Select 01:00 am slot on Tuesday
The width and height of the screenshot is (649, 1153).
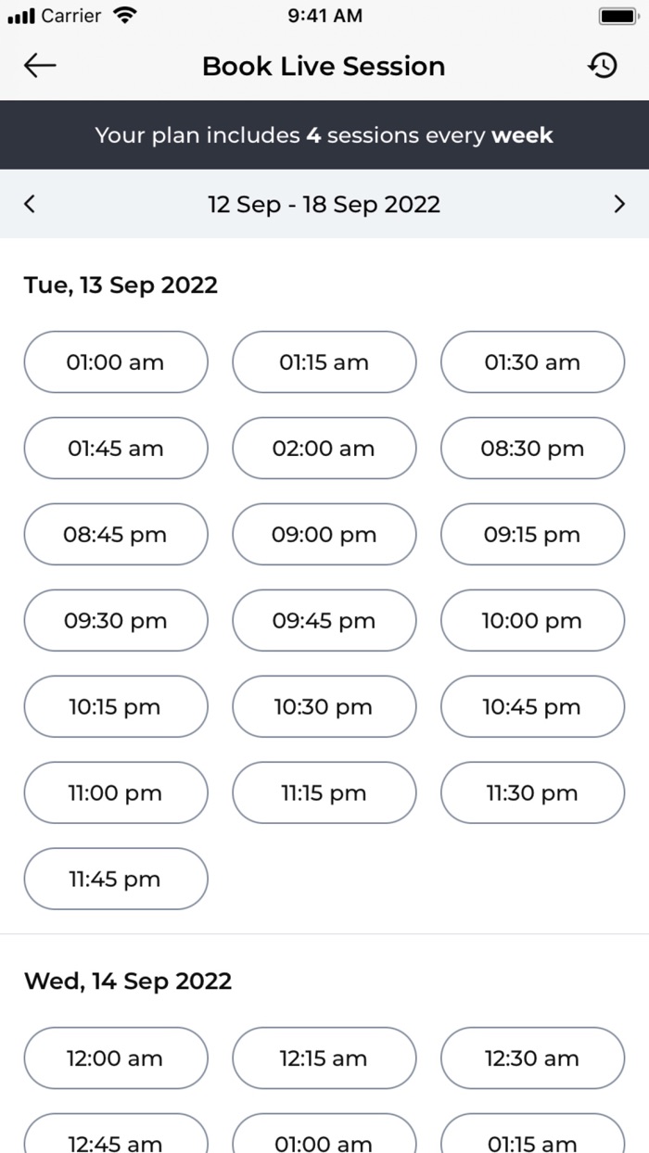115,362
